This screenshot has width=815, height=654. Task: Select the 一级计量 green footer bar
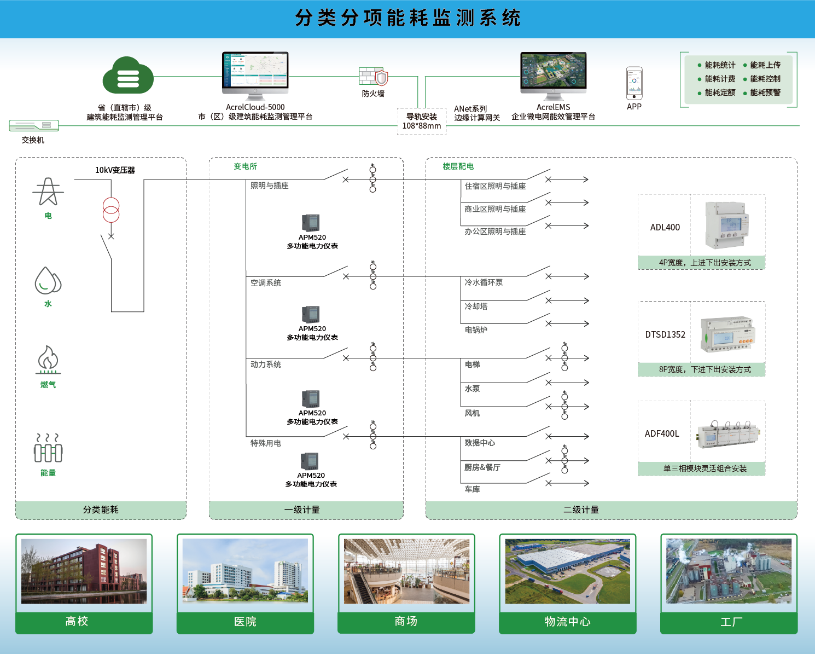click(306, 510)
